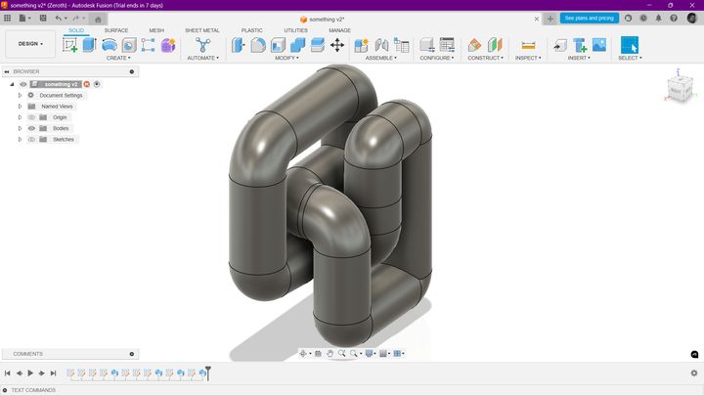This screenshot has width=704, height=396.
Task: Switch to the Plastic tab
Action: pyautogui.click(x=251, y=30)
